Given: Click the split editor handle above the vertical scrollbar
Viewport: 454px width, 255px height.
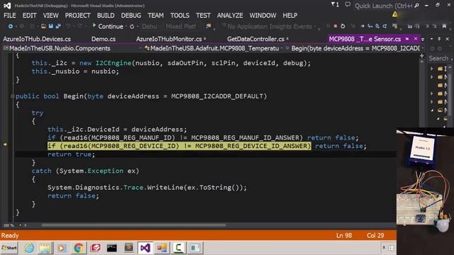Looking at the screenshot, I should coord(422,55).
